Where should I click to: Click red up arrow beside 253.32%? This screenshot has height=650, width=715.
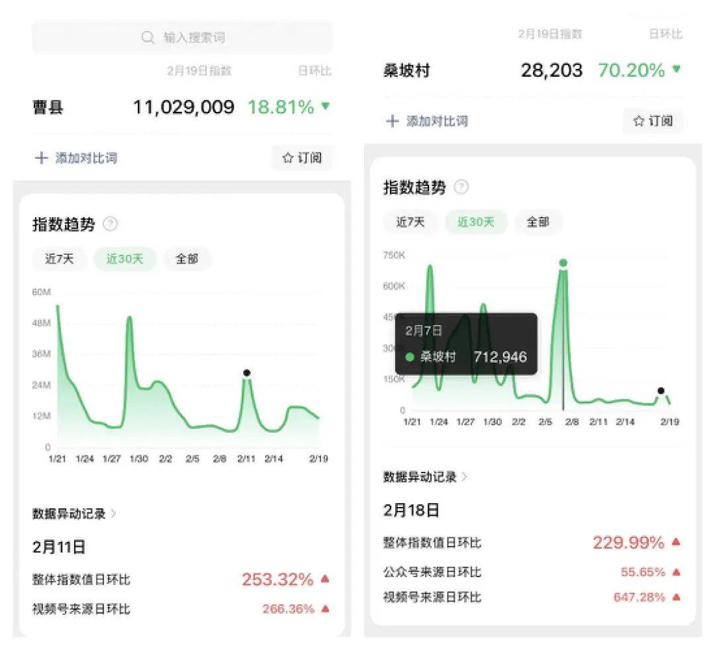(x=324, y=579)
